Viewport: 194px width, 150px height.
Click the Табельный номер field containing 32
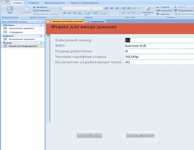(x=159, y=40)
